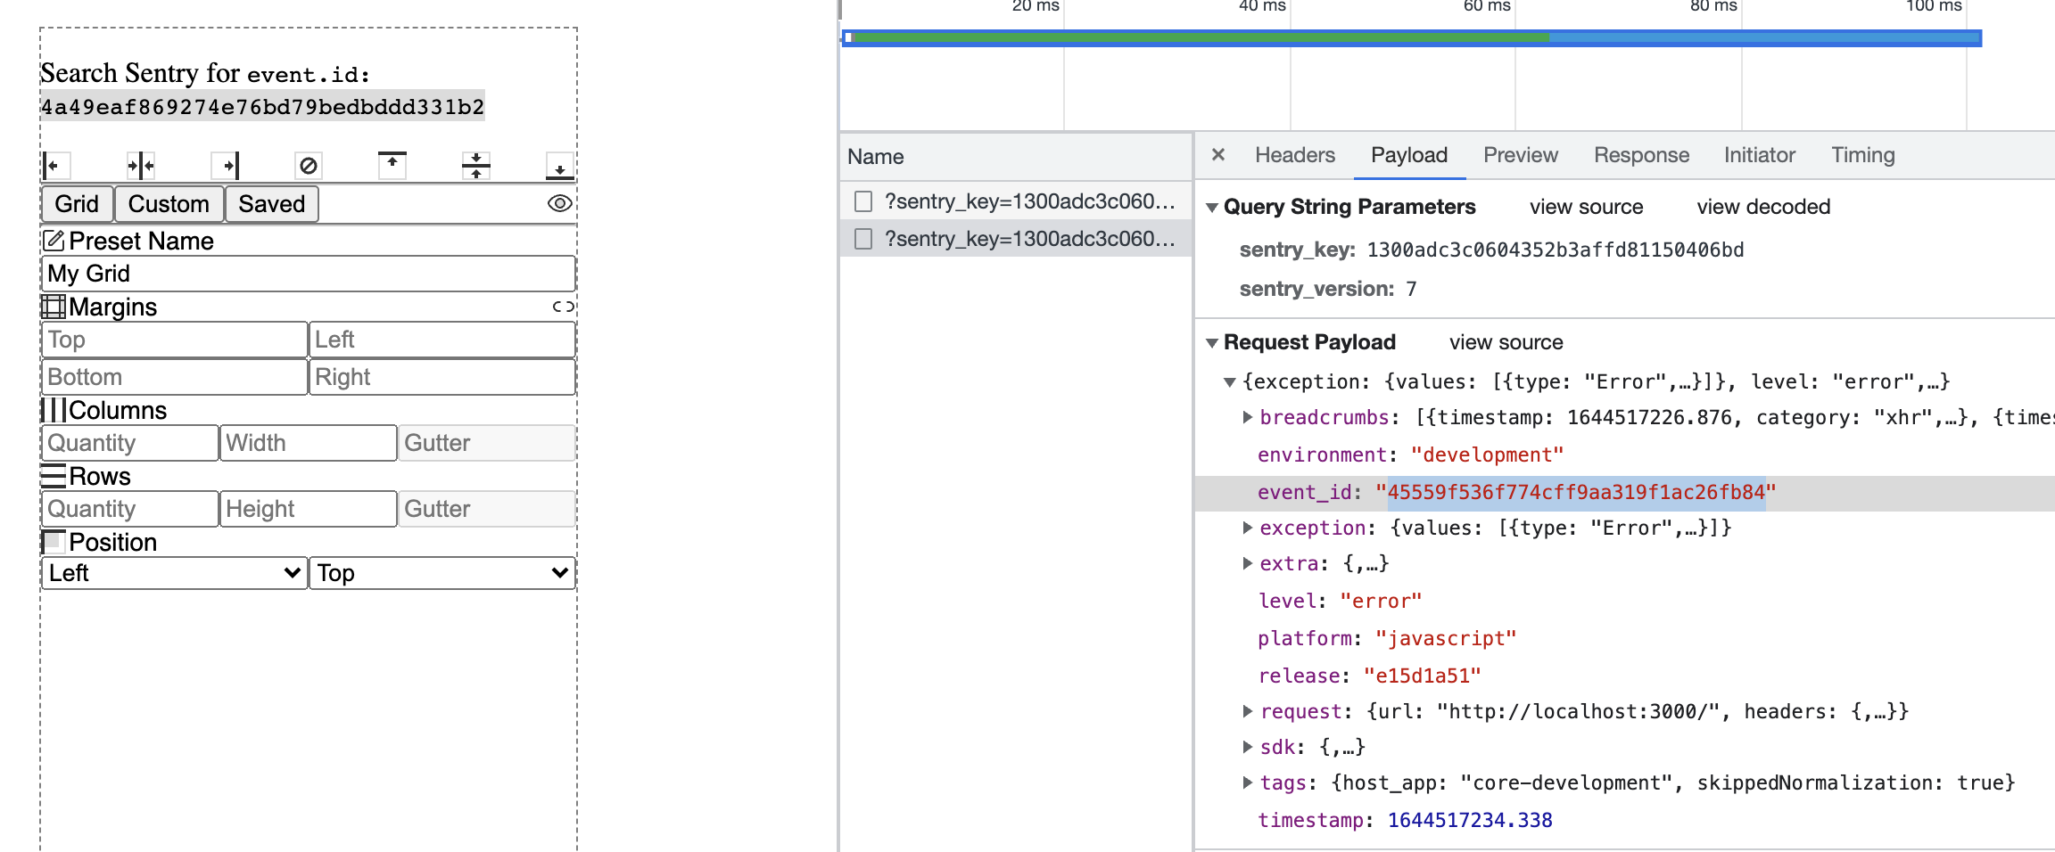
Task: Click the My Grid preset name field
Action: tap(308, 274)
